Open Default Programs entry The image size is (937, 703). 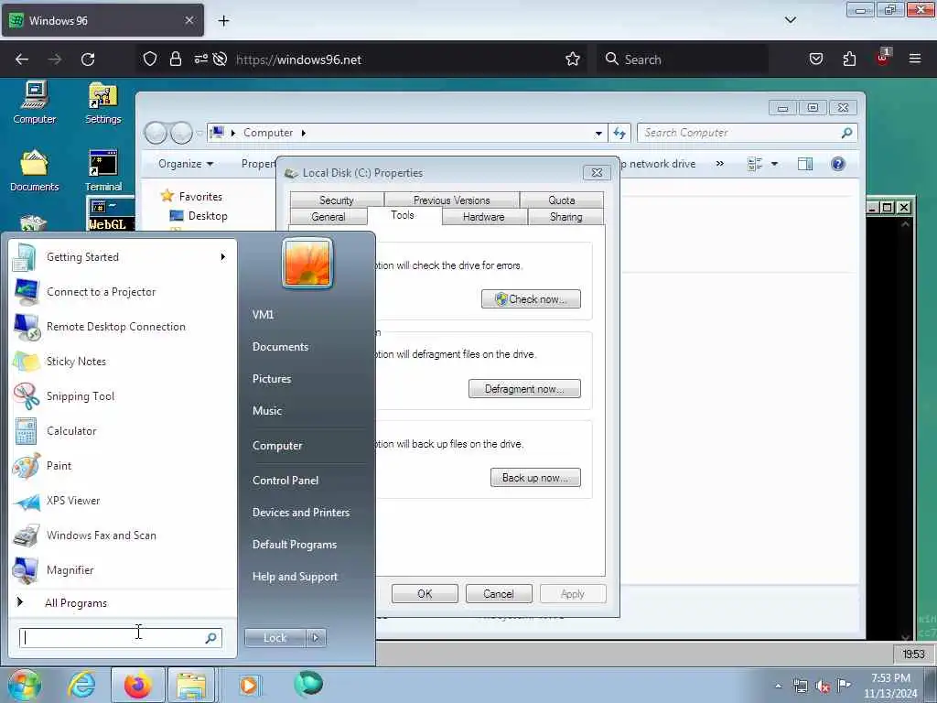coord(295,545)
